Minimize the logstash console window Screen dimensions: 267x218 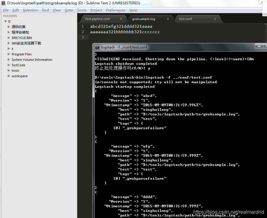click(x=259, y=46)
